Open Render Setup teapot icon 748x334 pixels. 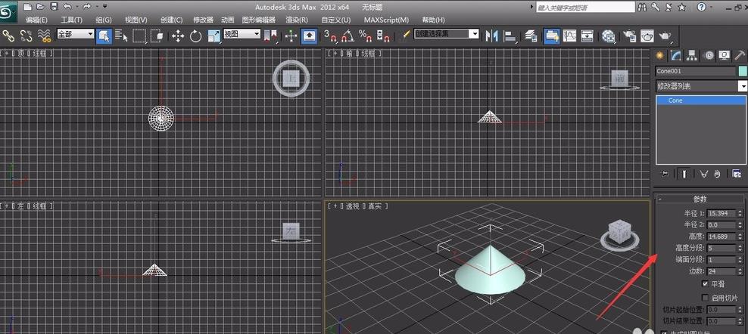point(629,36)
